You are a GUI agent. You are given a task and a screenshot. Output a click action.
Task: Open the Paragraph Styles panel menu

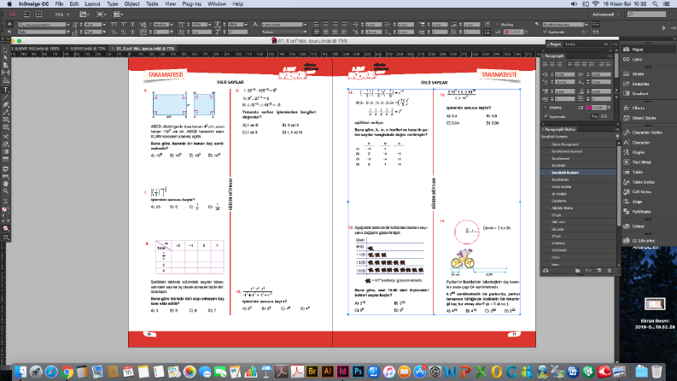point(616,129)
